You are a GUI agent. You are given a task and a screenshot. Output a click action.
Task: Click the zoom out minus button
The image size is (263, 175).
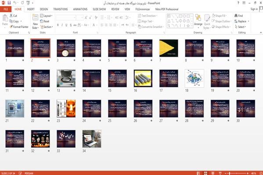point(226,173)
